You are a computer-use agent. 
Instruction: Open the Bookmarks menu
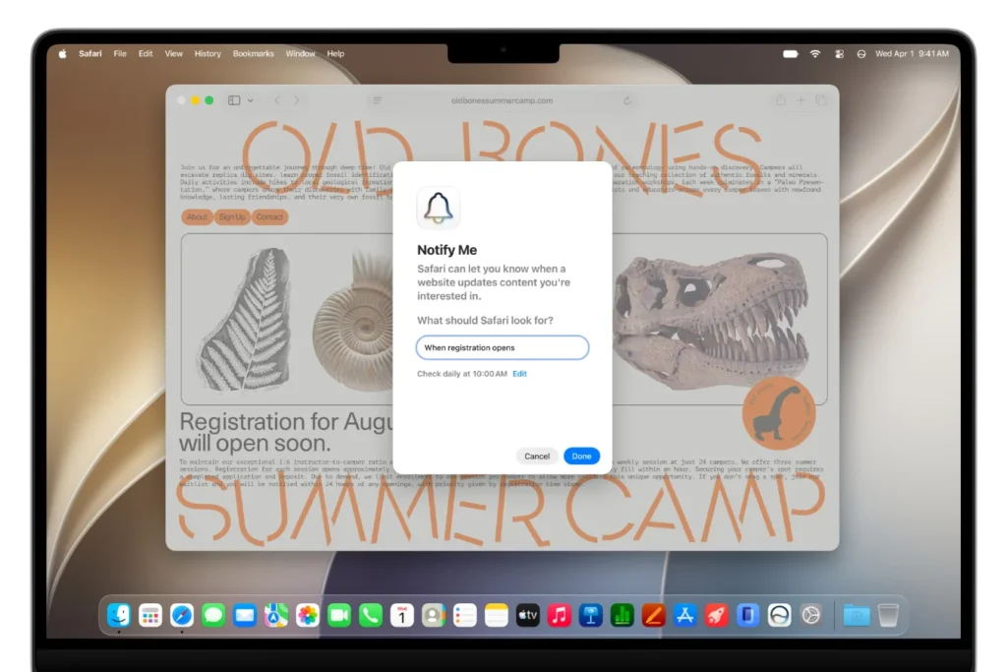(x=253, y=54)
